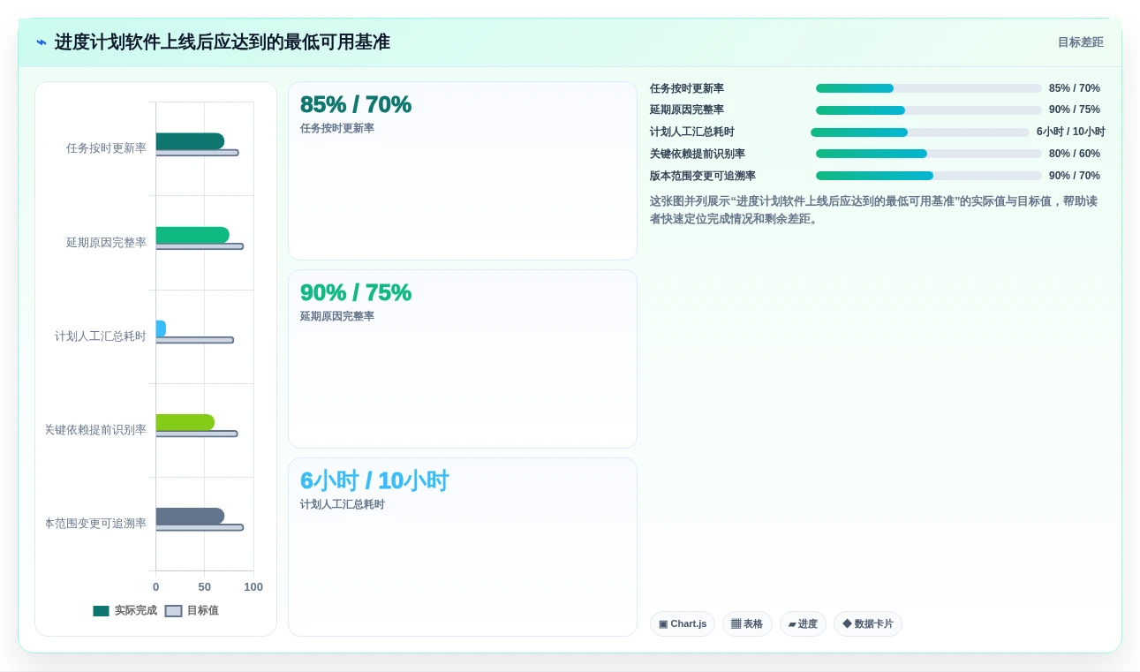Click the 目标差距 label in header
The image size is (1140, 672).
[x=1081, y=42]
